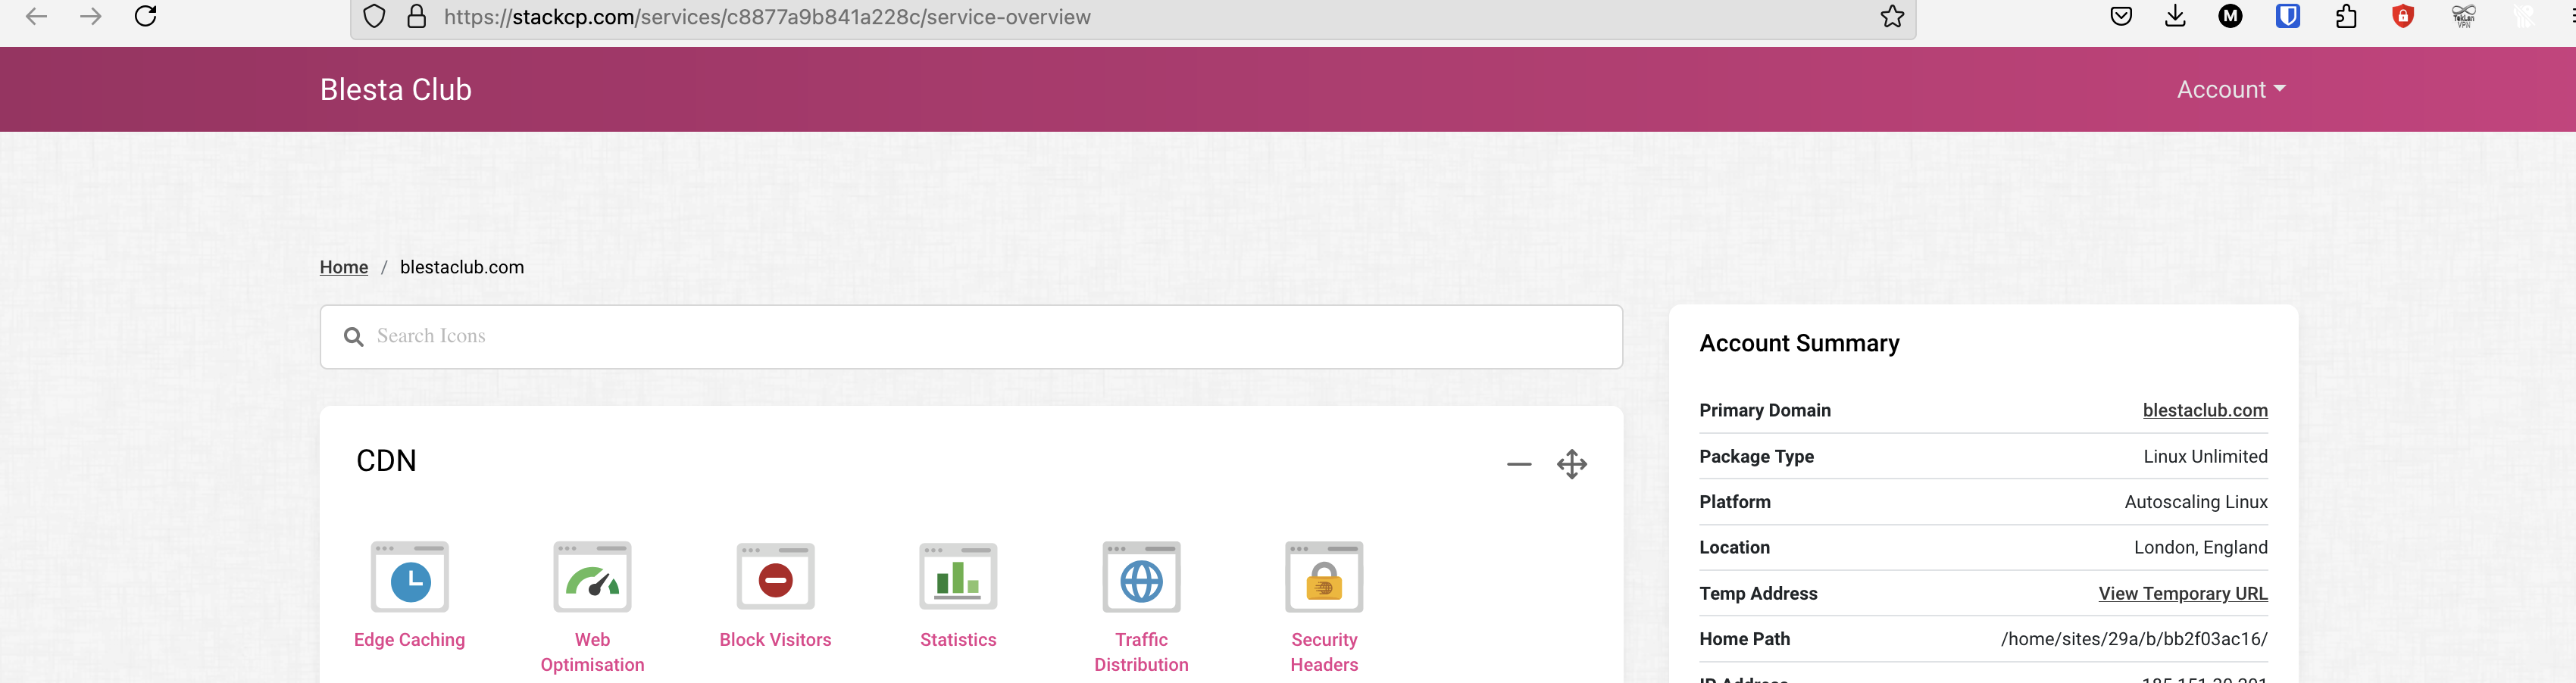Open the Pocket save icon
Viewport: 2576px width, 683px height.
[x=2121, y=16]
